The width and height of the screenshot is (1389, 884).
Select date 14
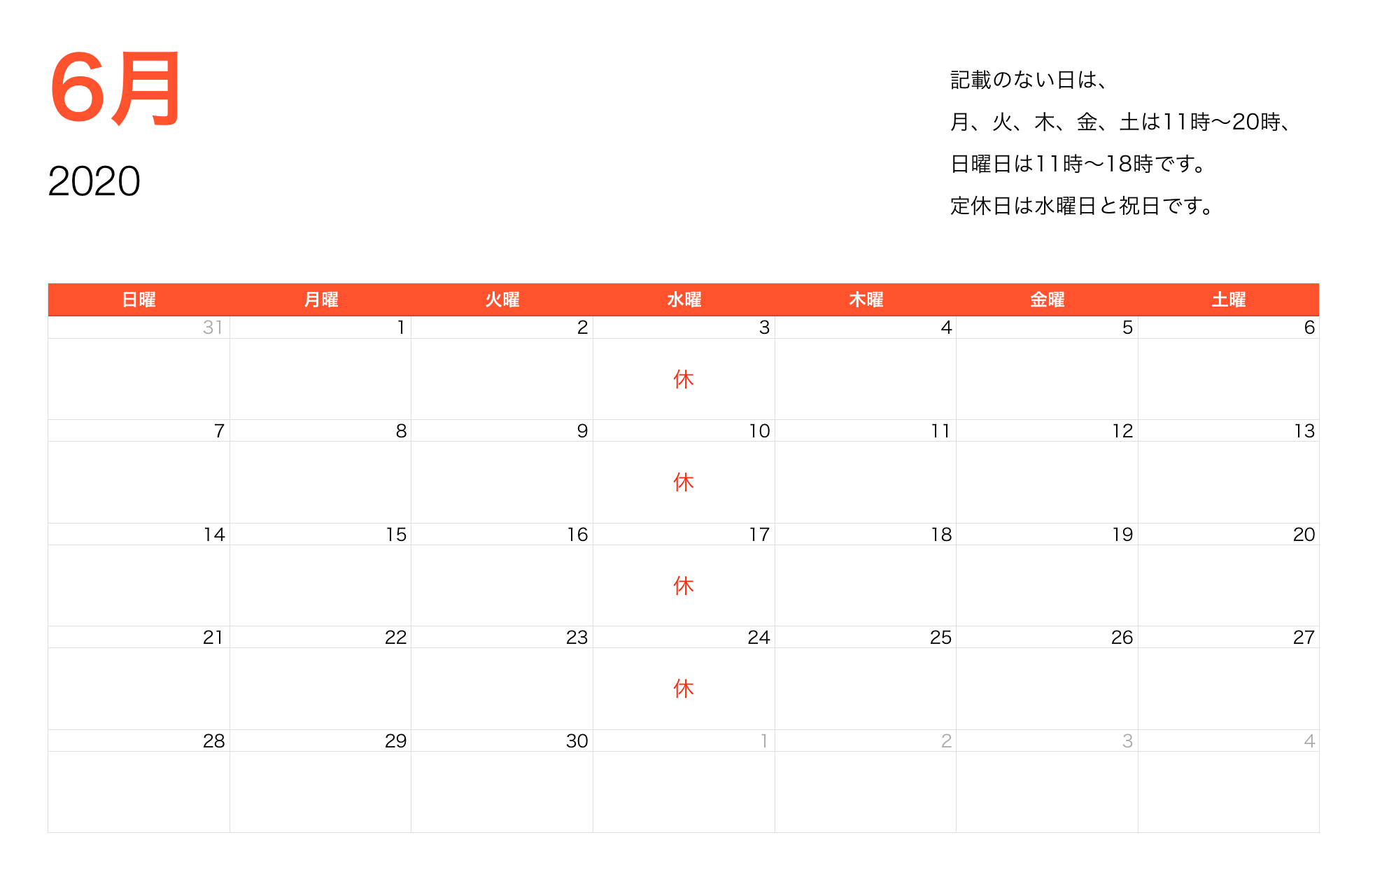pos(214,535)
